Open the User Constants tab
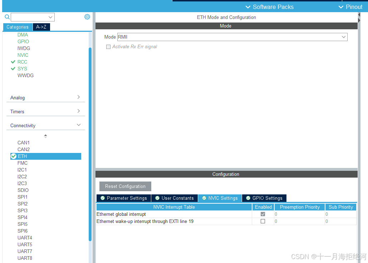This screenshot has width=368, height=263. pyautogui.click(x=175, y=198)
